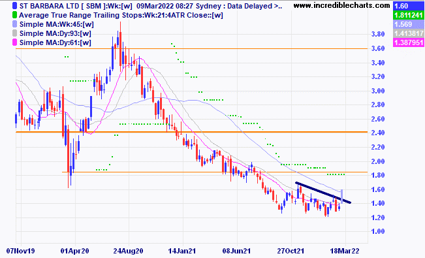Open the www.incrediblecharts.com link

coord(342,5)
